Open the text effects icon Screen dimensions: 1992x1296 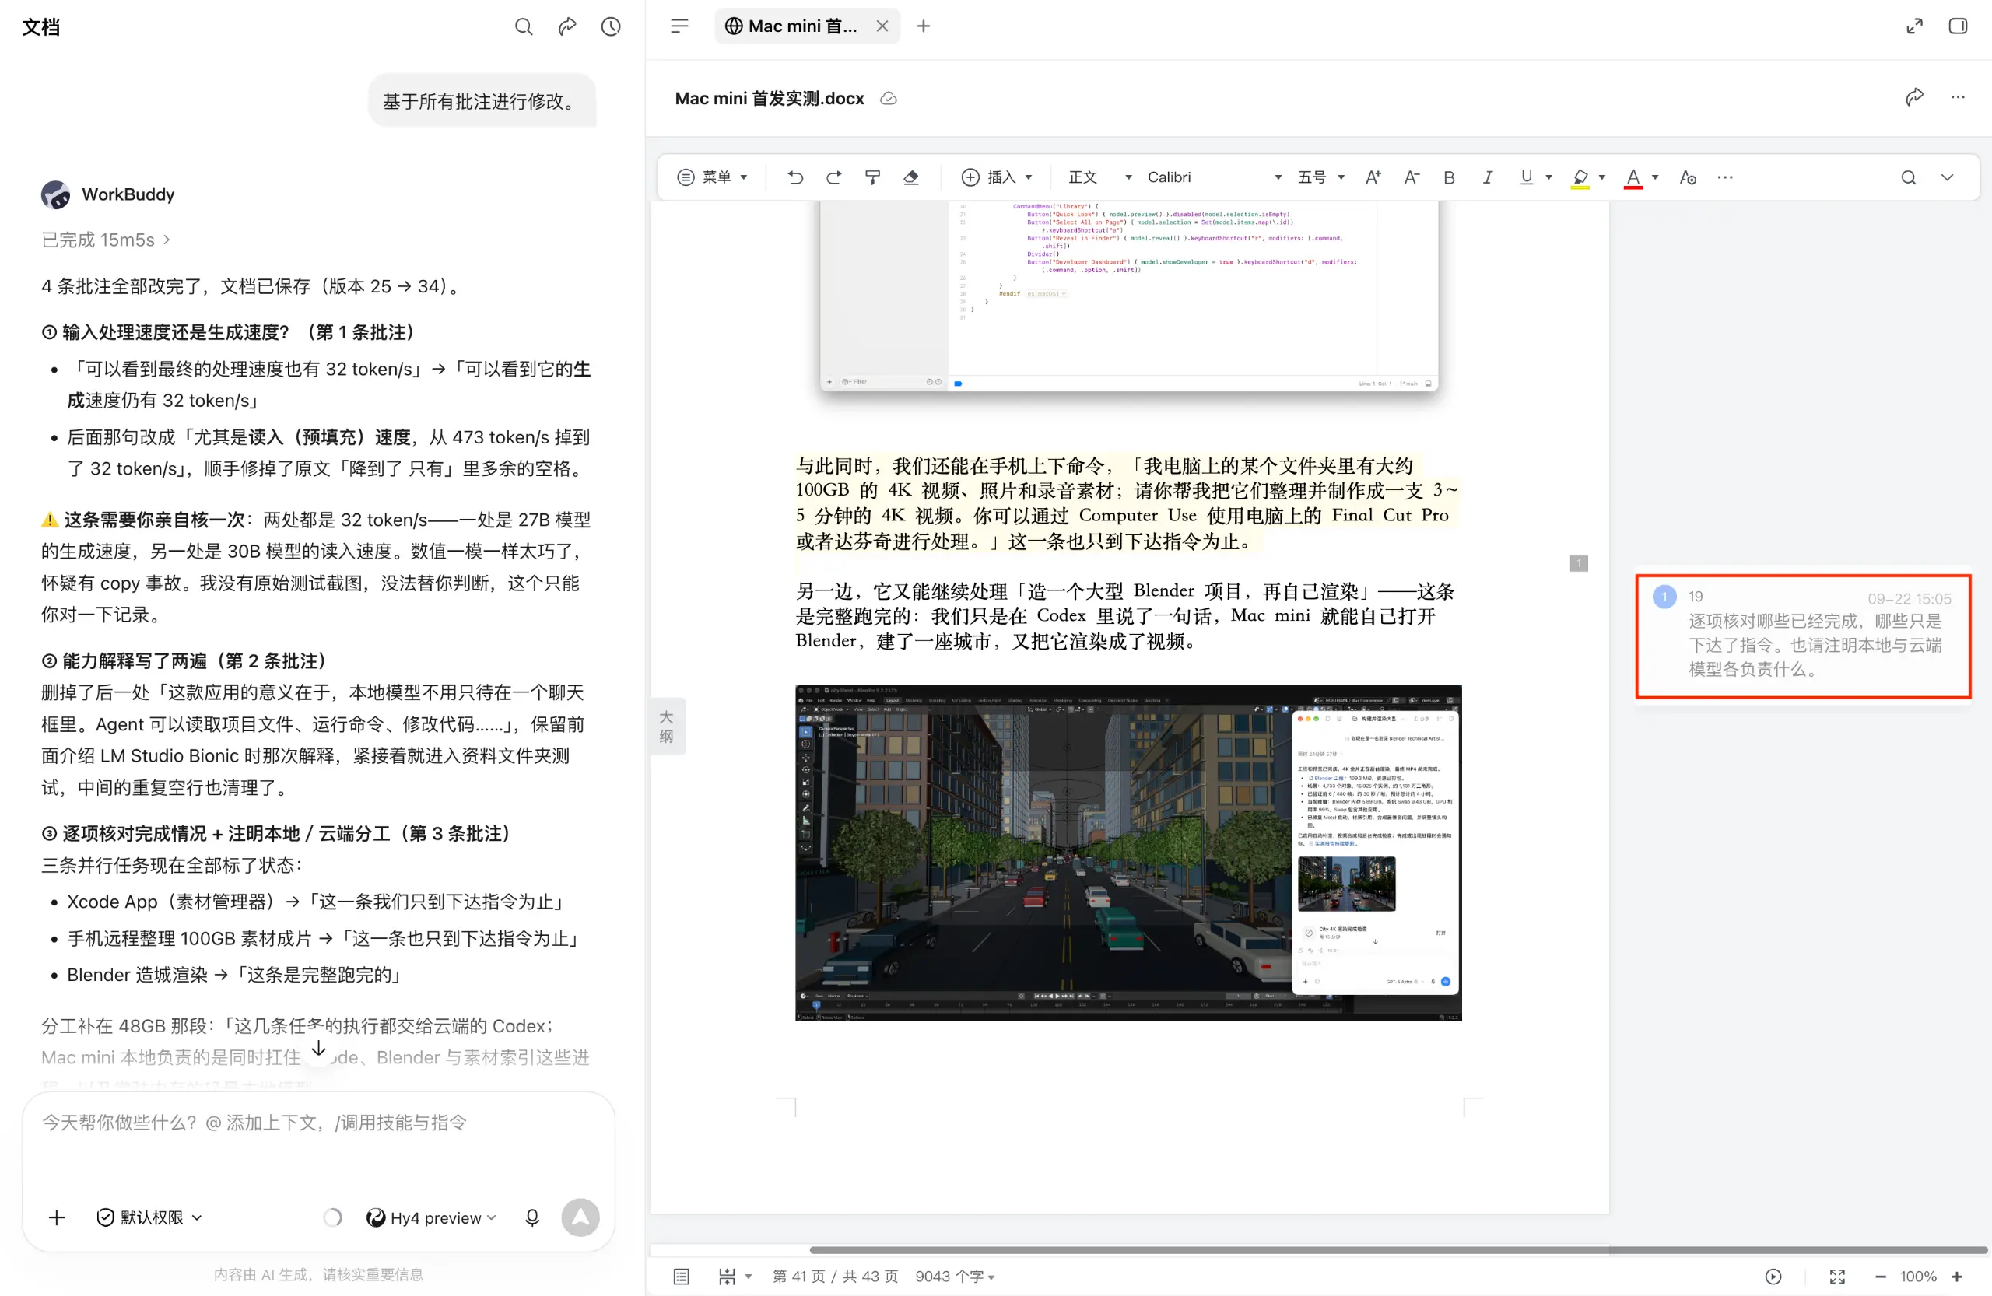(1687, 177)
